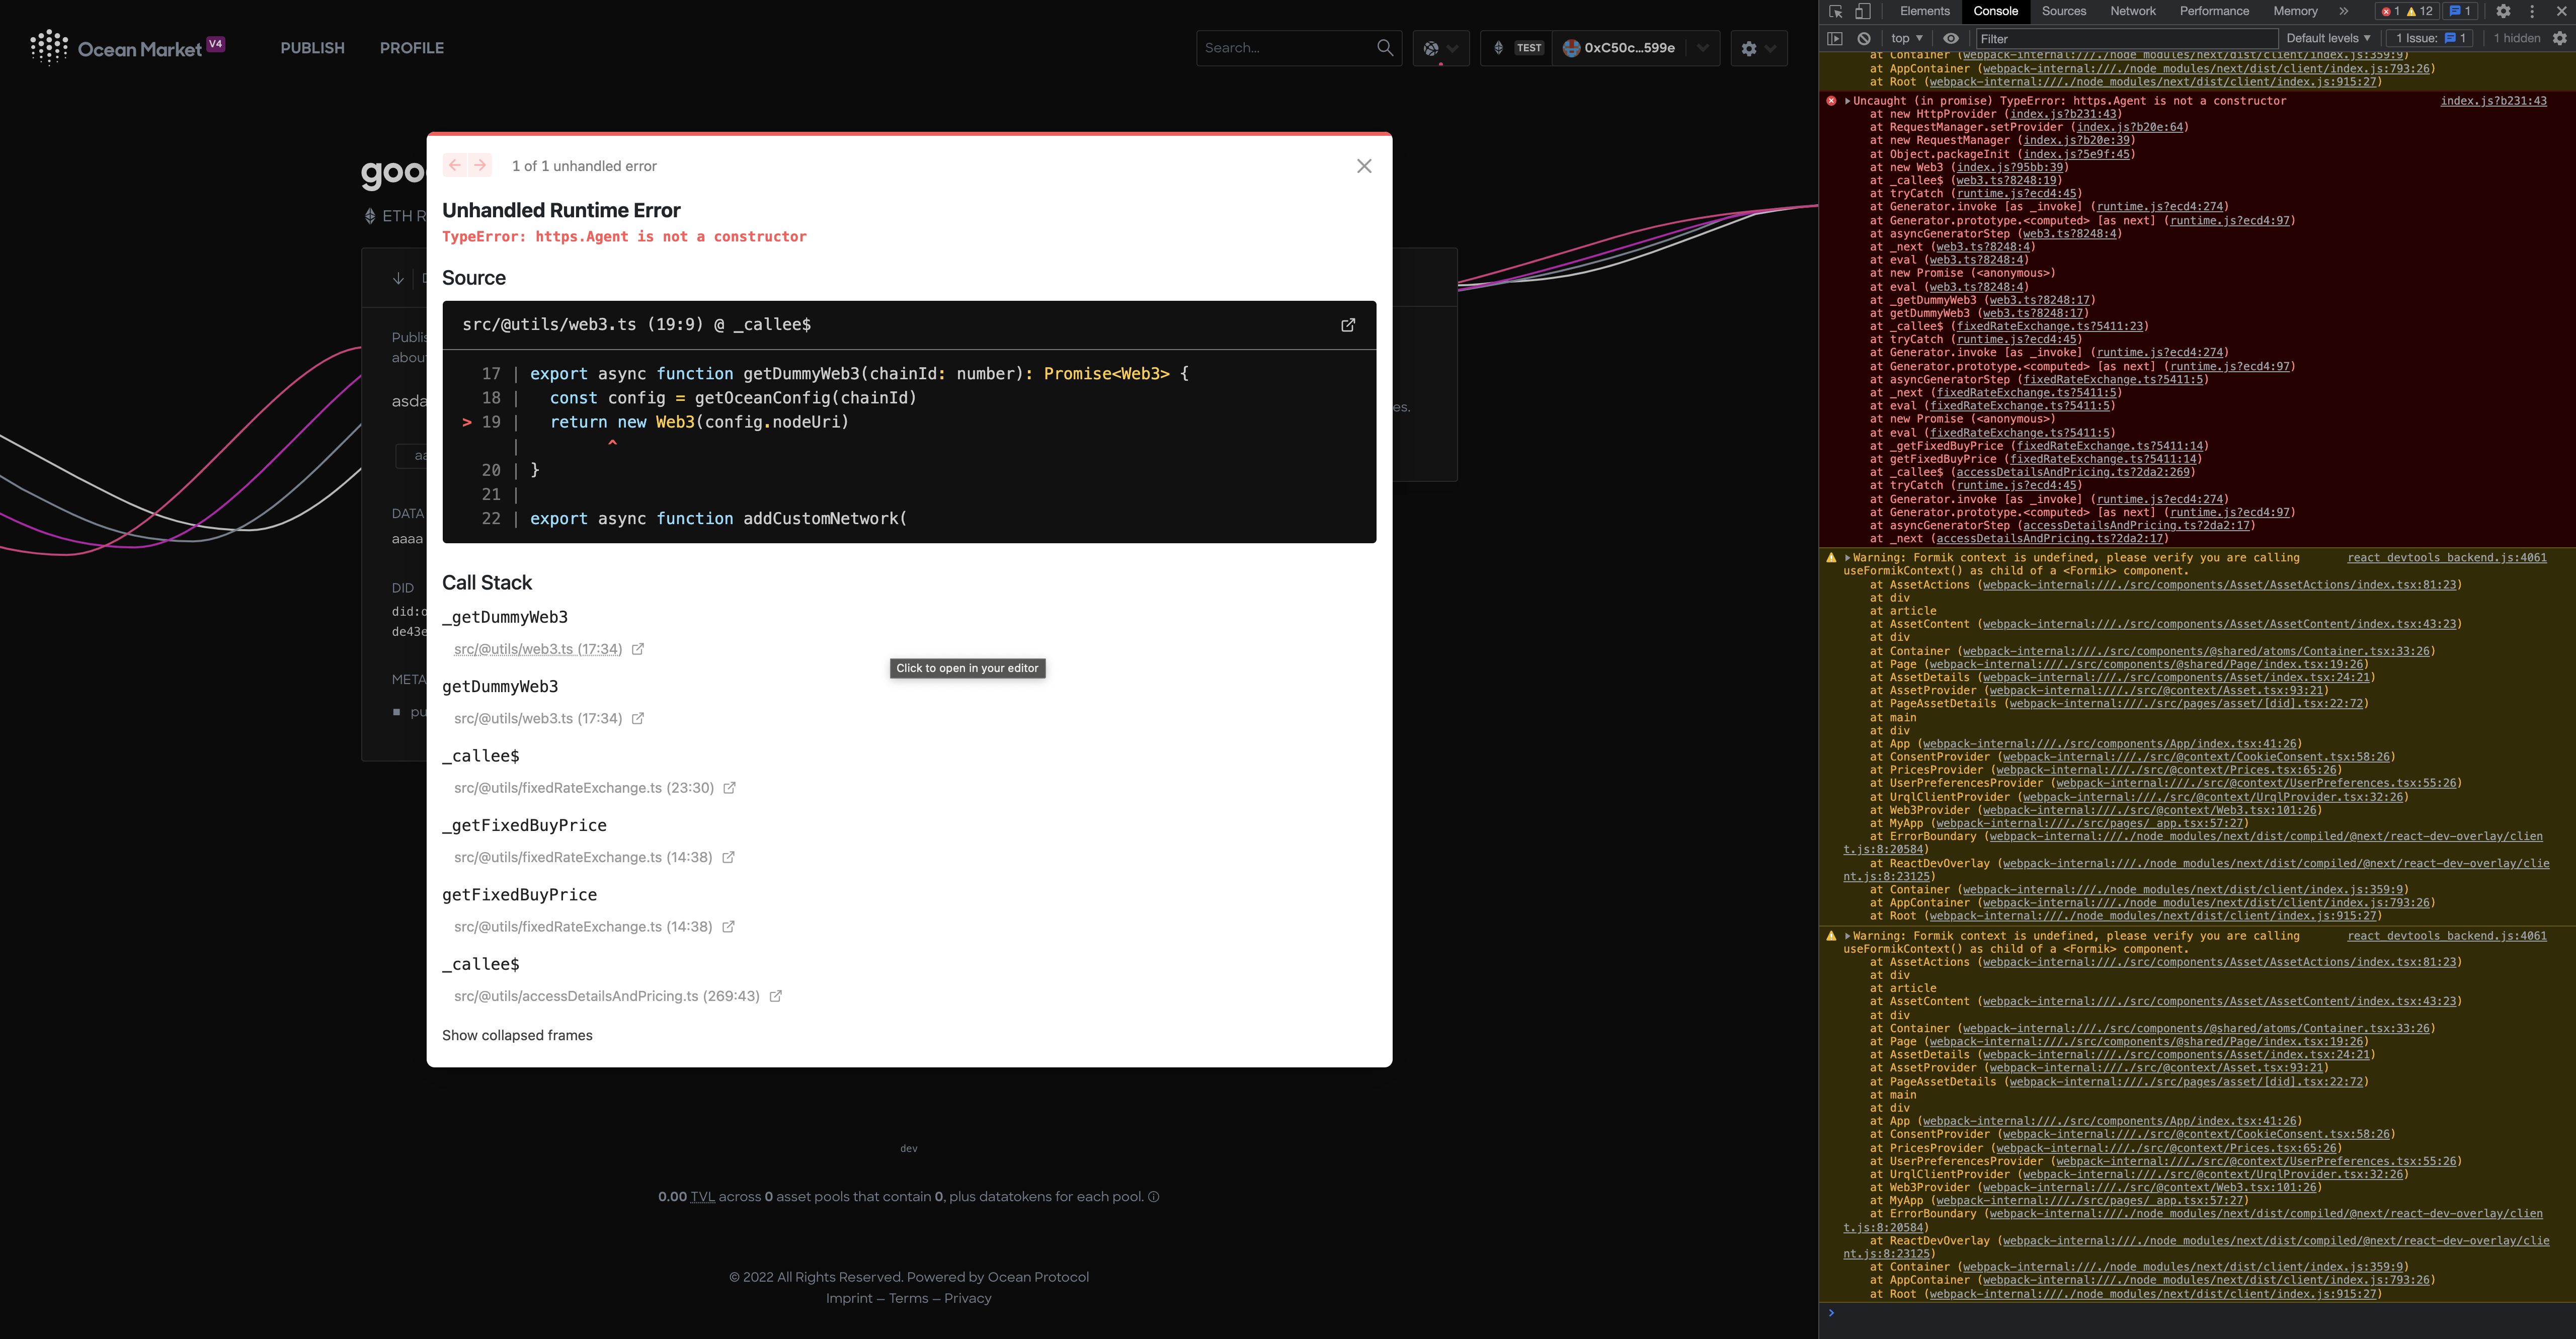
Task: Open accessDetailsAndPricing.ts (269:43) frame link
Action: coord(607,996)
